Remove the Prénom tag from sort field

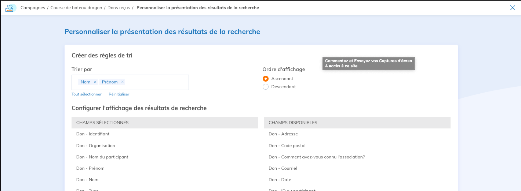123,82
